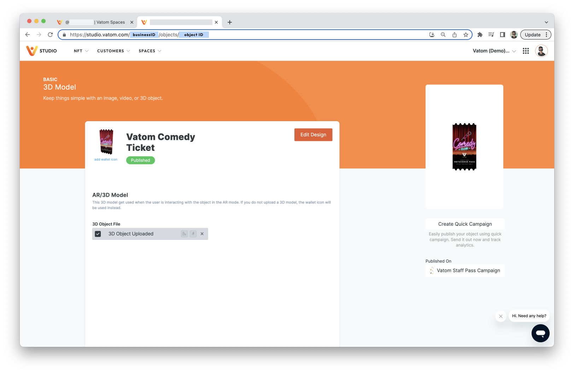Toggle the browser side panel
Screen dimensions: 574x373
502,35
